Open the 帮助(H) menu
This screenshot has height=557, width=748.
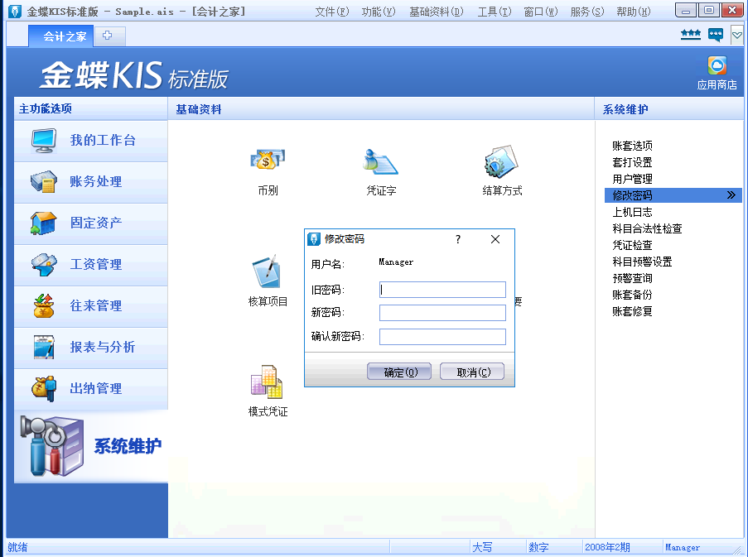coord(633,12)
